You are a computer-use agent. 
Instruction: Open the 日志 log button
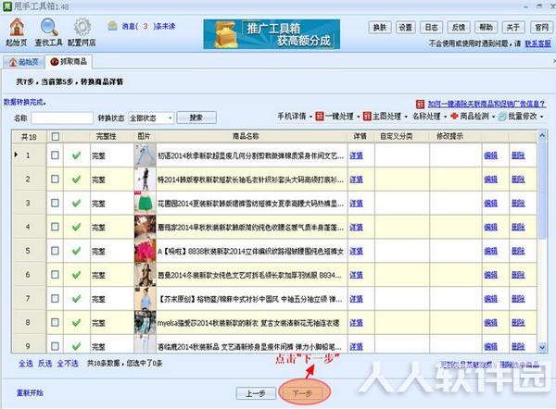click(431, 27)
